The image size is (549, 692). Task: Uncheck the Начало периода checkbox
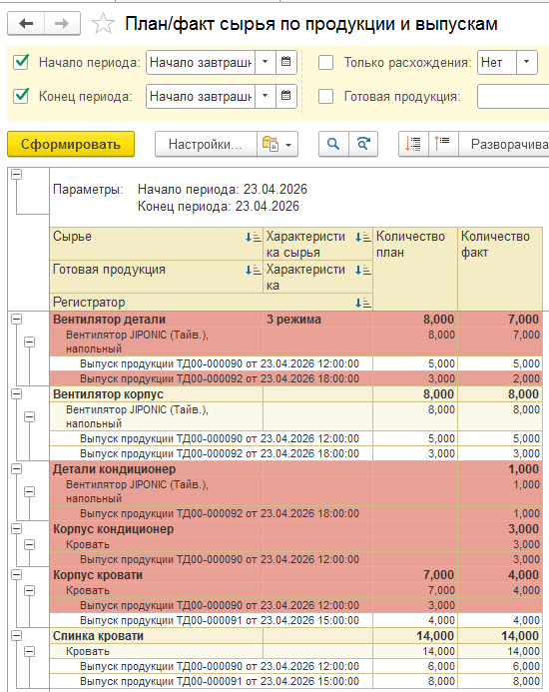[x=21, y=62]
